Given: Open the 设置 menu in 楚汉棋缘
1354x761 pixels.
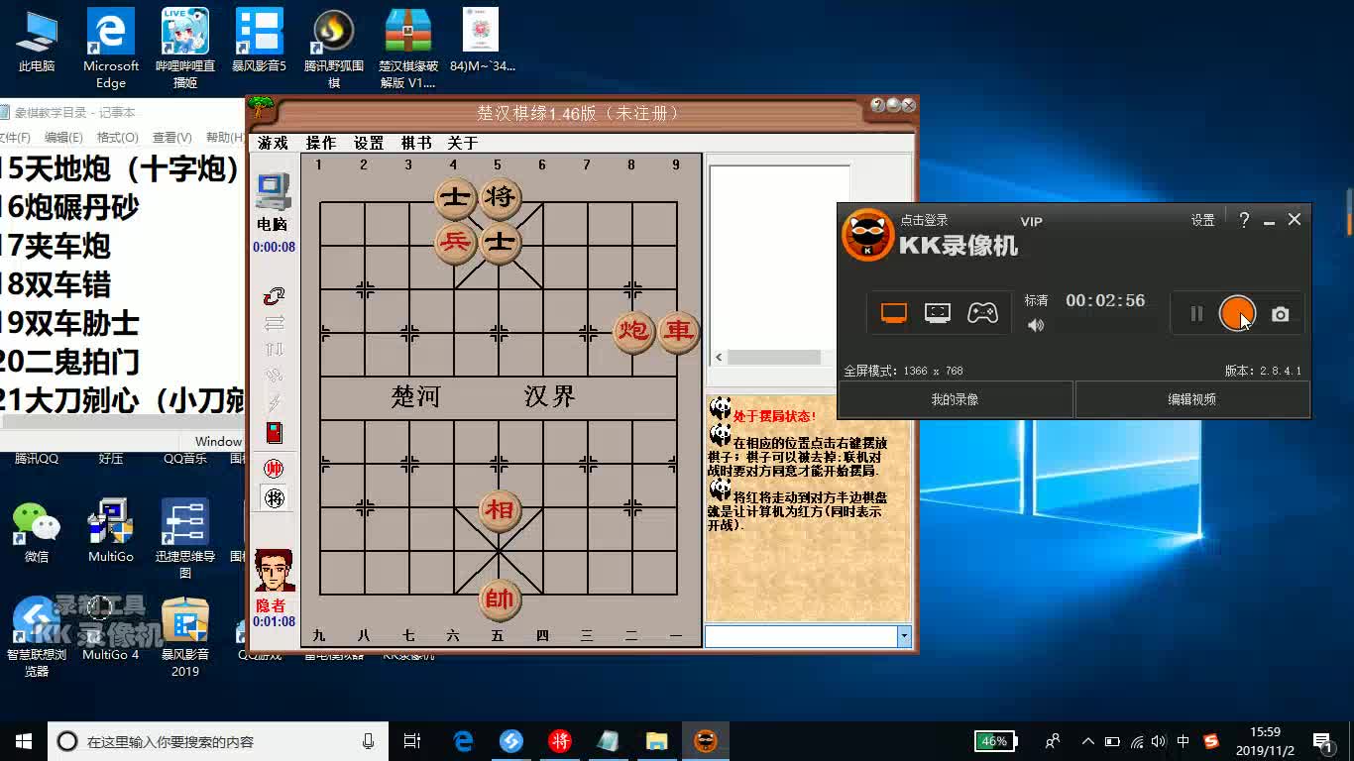Looking at the screenshot, I should pyautogui.click(x=368, y=143).
